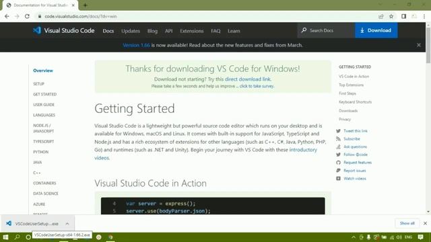This screenshot has width=431, height=242.
Task: Click the GitHub icon beside Request features
Action: click(338, 163)
